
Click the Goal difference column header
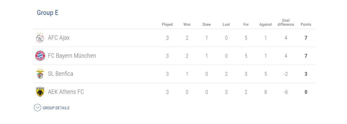click(286, 22)
